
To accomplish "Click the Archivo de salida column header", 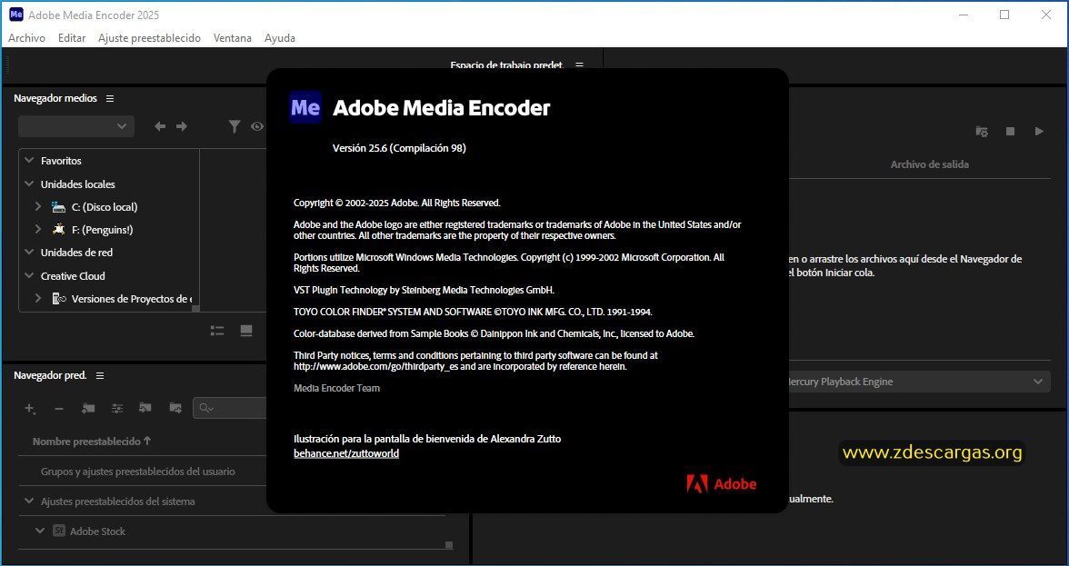I will [x=929, y=164].
